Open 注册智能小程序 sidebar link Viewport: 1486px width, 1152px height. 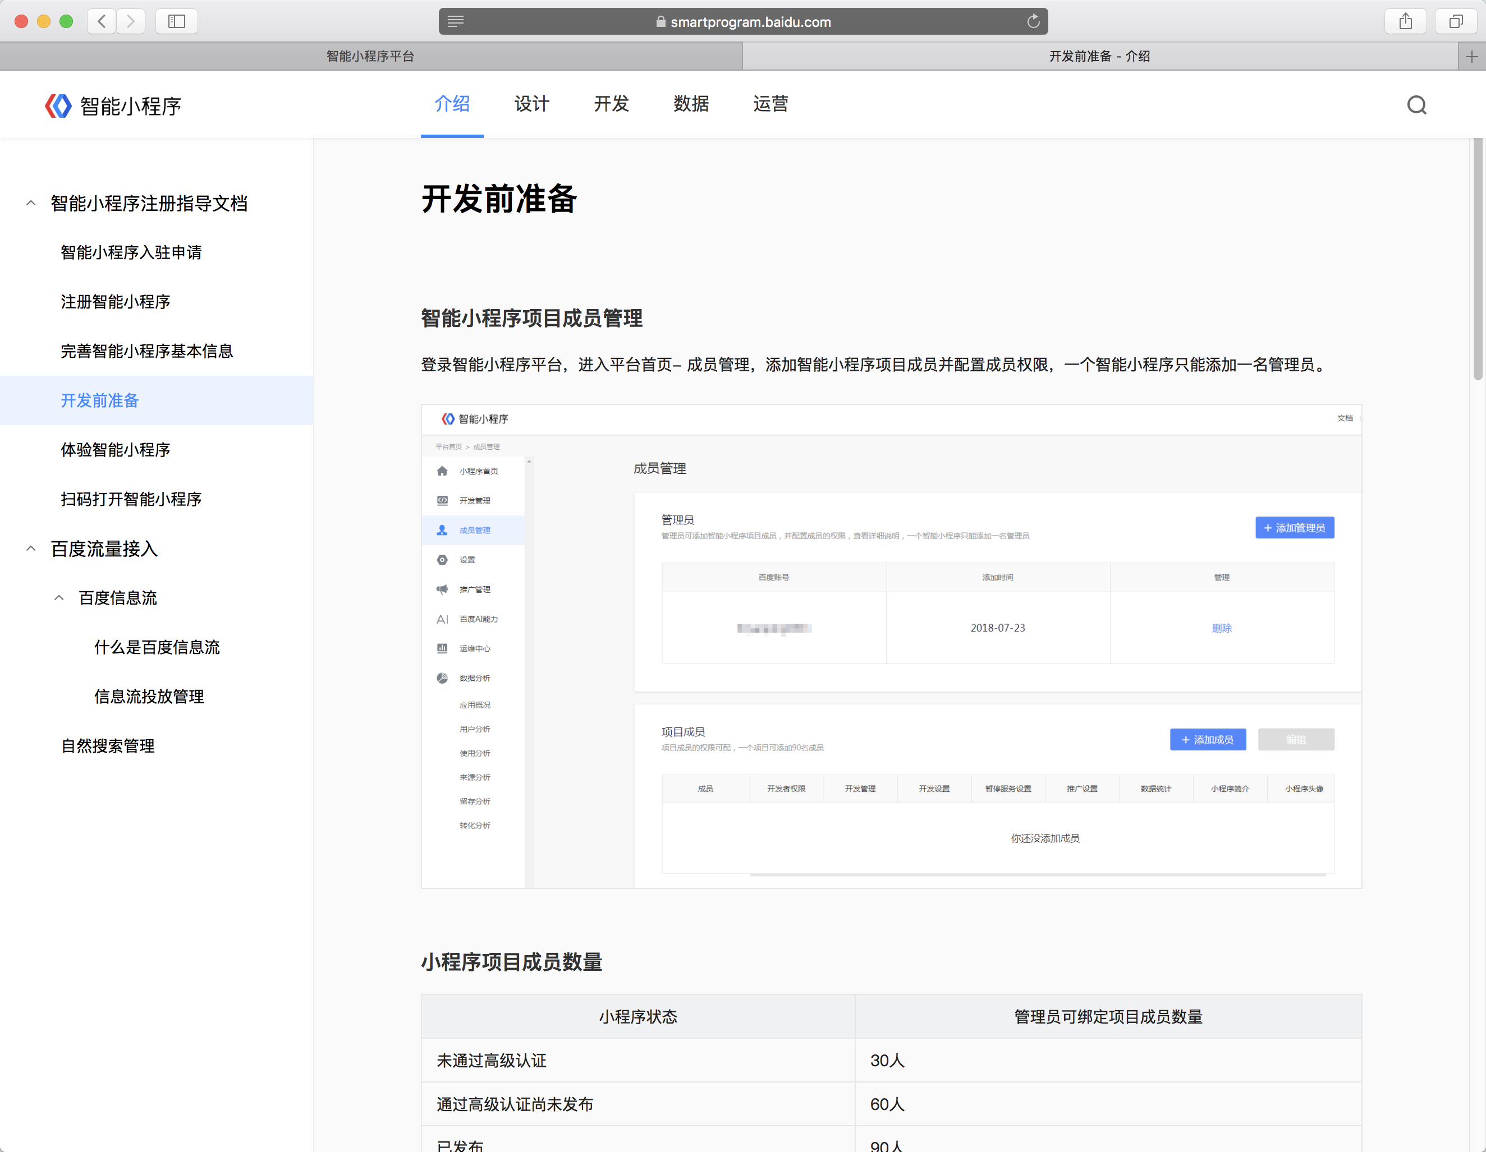(115, 301)
